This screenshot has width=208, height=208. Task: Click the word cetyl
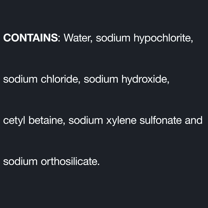12,121
